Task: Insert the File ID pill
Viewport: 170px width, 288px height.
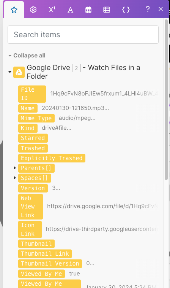Action: pyautogui.click(x=32, y=94)
